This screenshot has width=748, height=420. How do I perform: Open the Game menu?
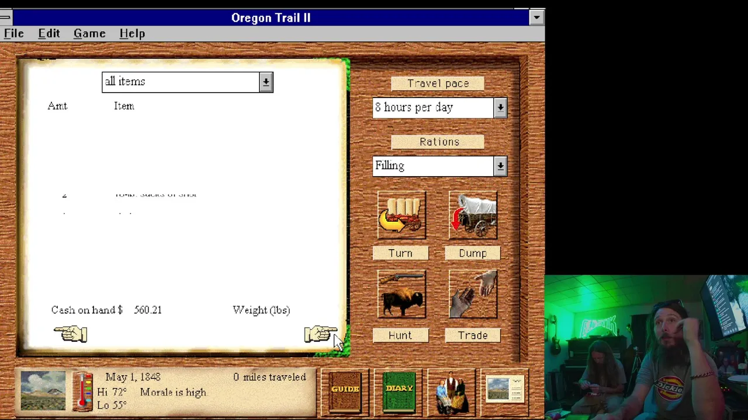tap(89, 34)
